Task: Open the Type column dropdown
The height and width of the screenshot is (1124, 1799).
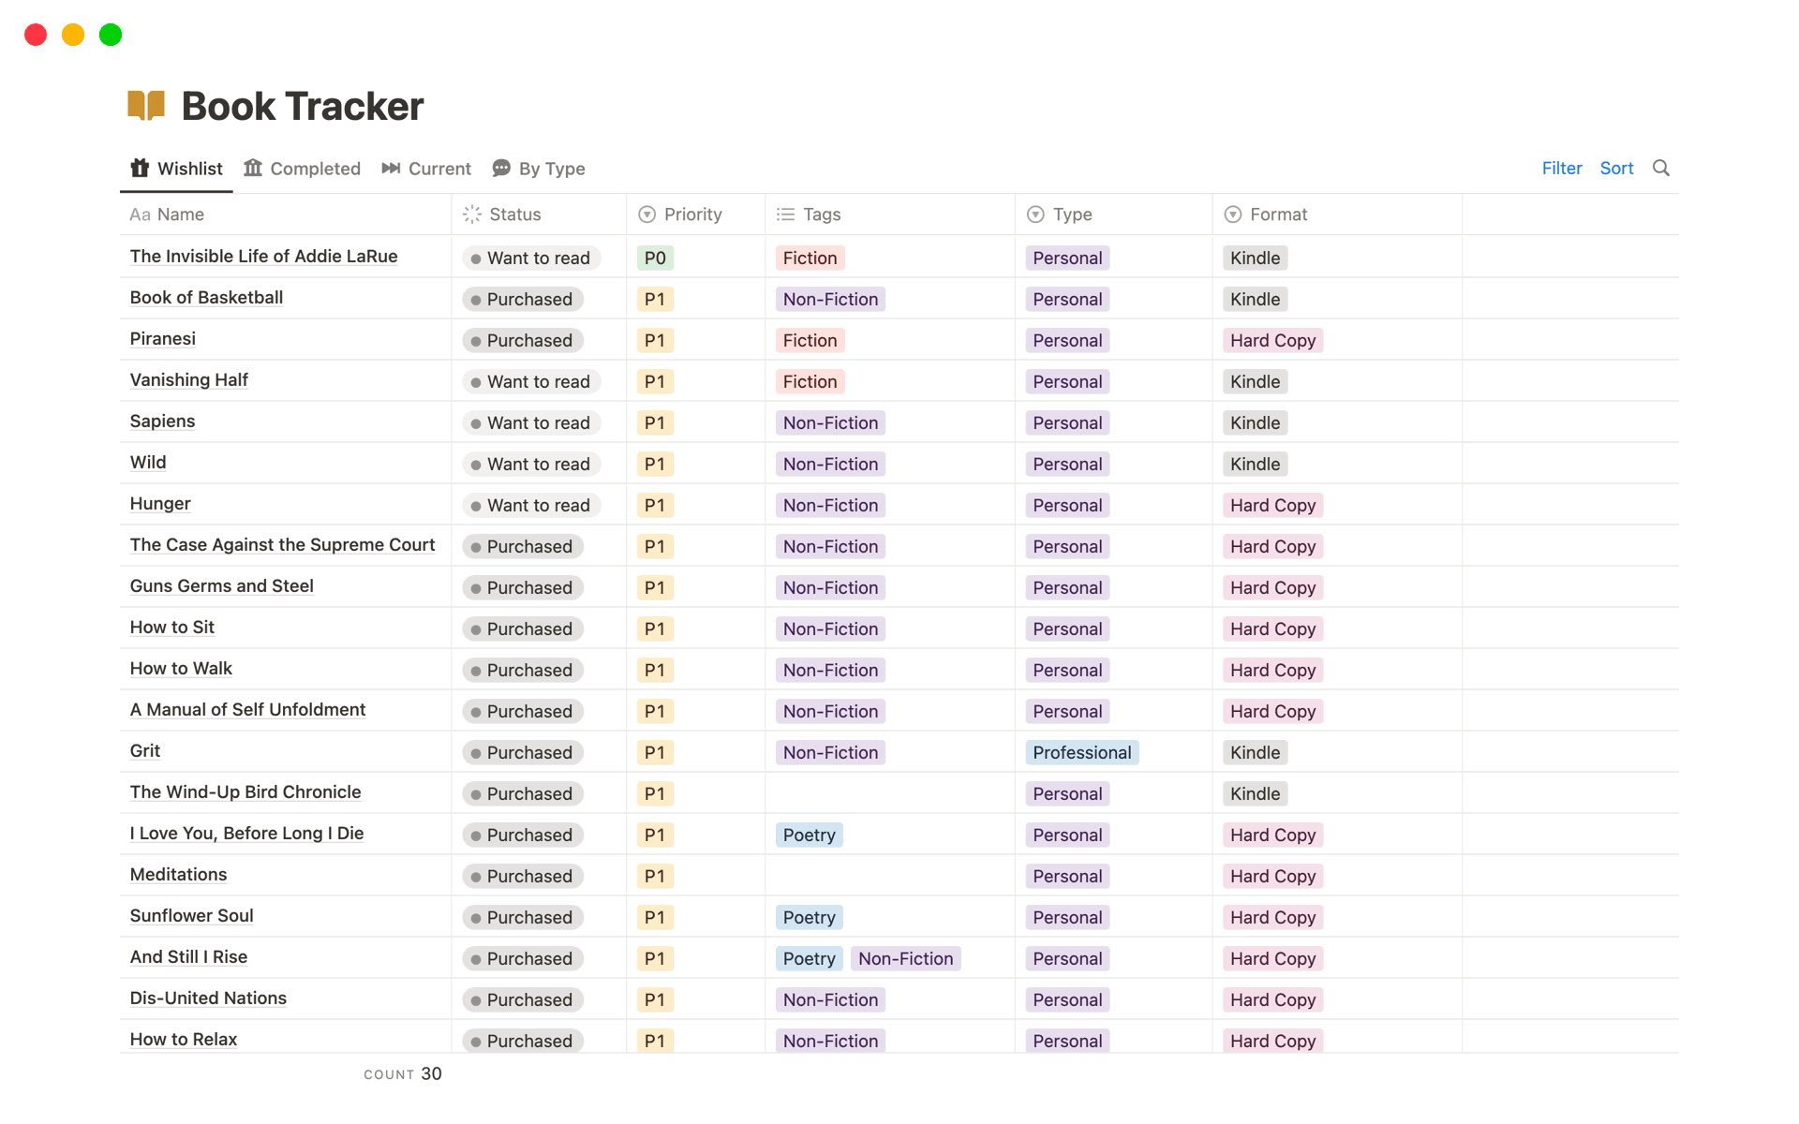Action: point(1035,214)
